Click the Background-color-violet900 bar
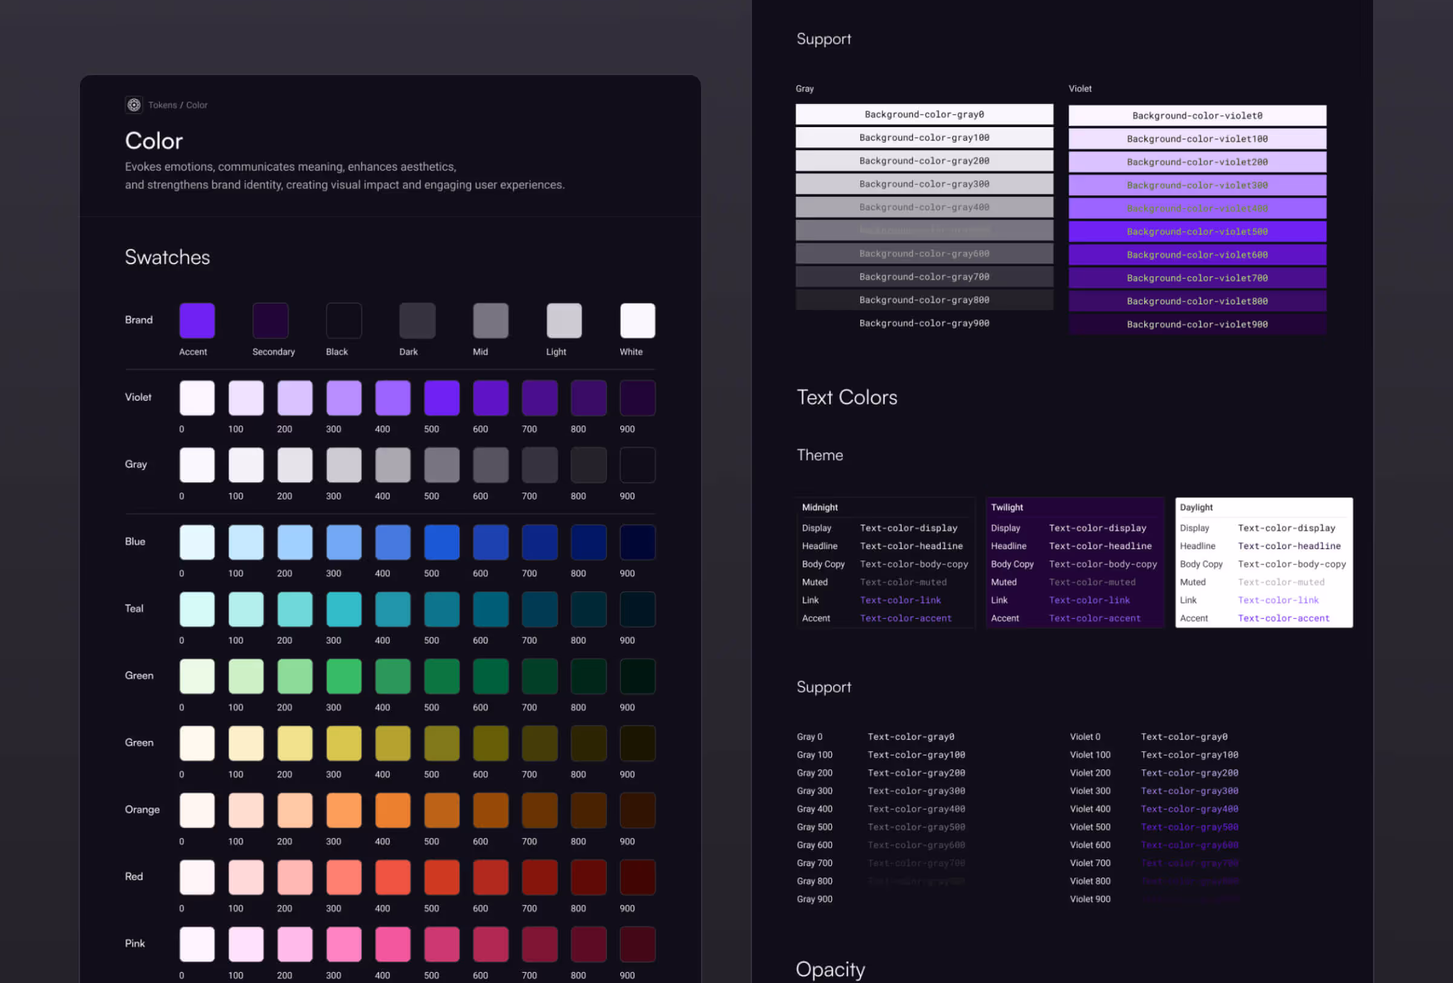The image size is (1453, 983). coord(1197,324)
